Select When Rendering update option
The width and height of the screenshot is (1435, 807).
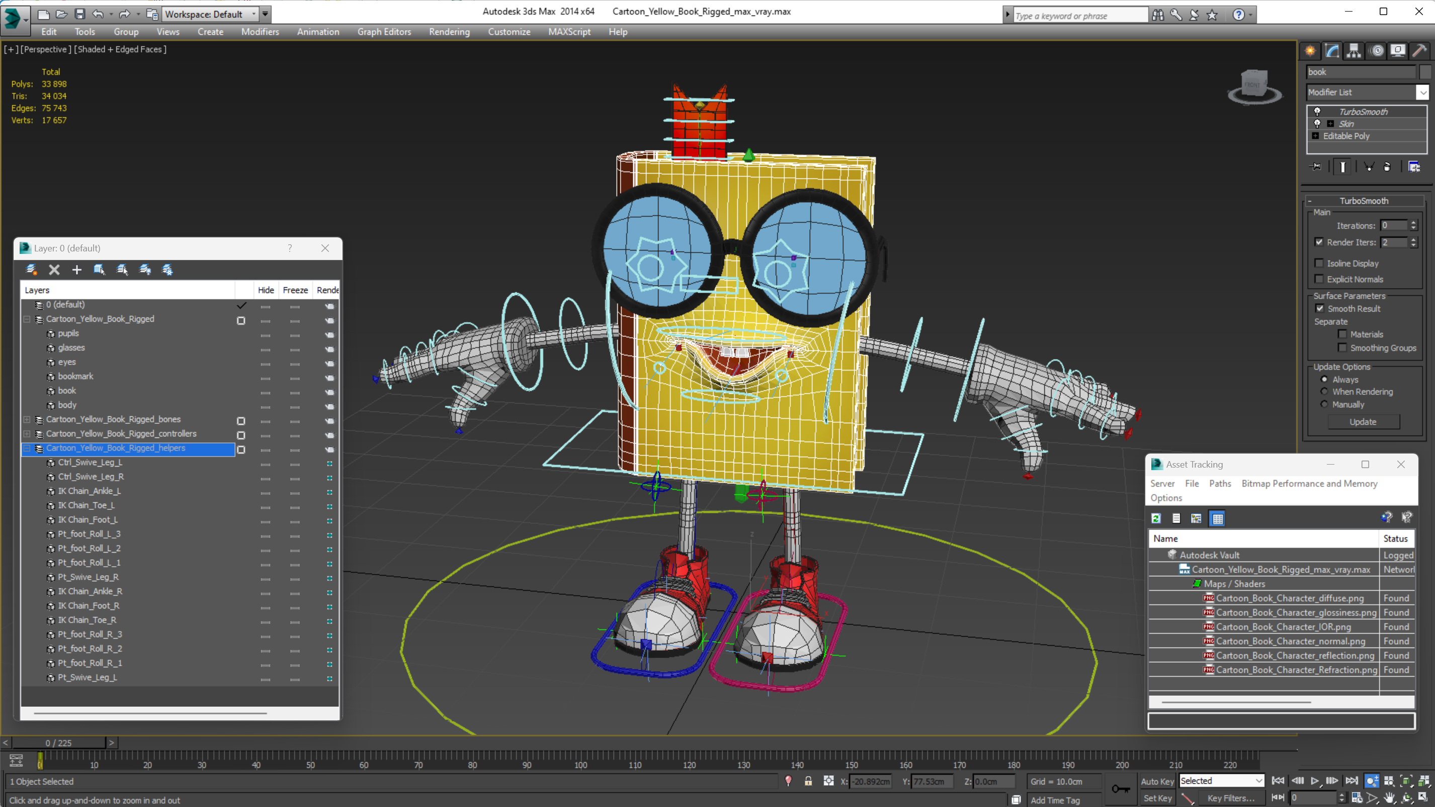tap(1324, 392)
